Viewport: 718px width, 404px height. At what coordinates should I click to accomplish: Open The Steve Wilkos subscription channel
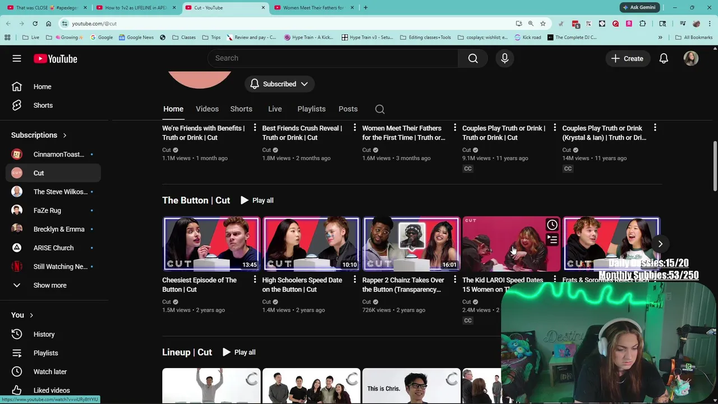click(53, 192)
